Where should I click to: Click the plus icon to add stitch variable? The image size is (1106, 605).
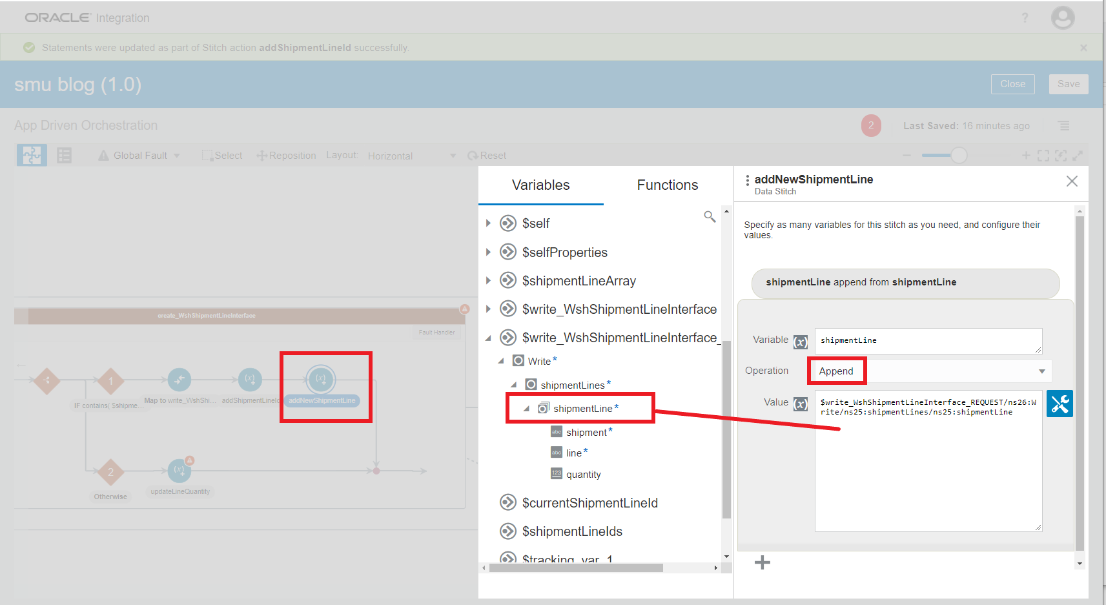[x=762, y=562]
